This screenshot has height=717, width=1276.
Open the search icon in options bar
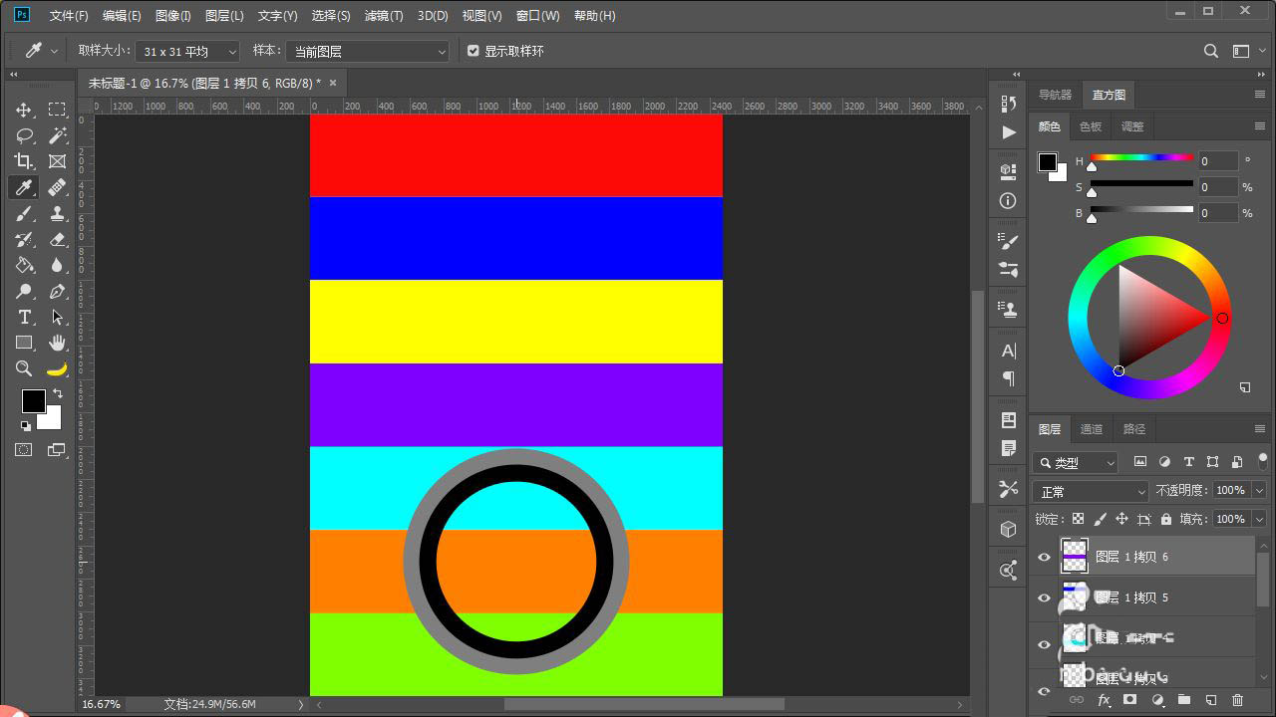(x=1211, y=51)
